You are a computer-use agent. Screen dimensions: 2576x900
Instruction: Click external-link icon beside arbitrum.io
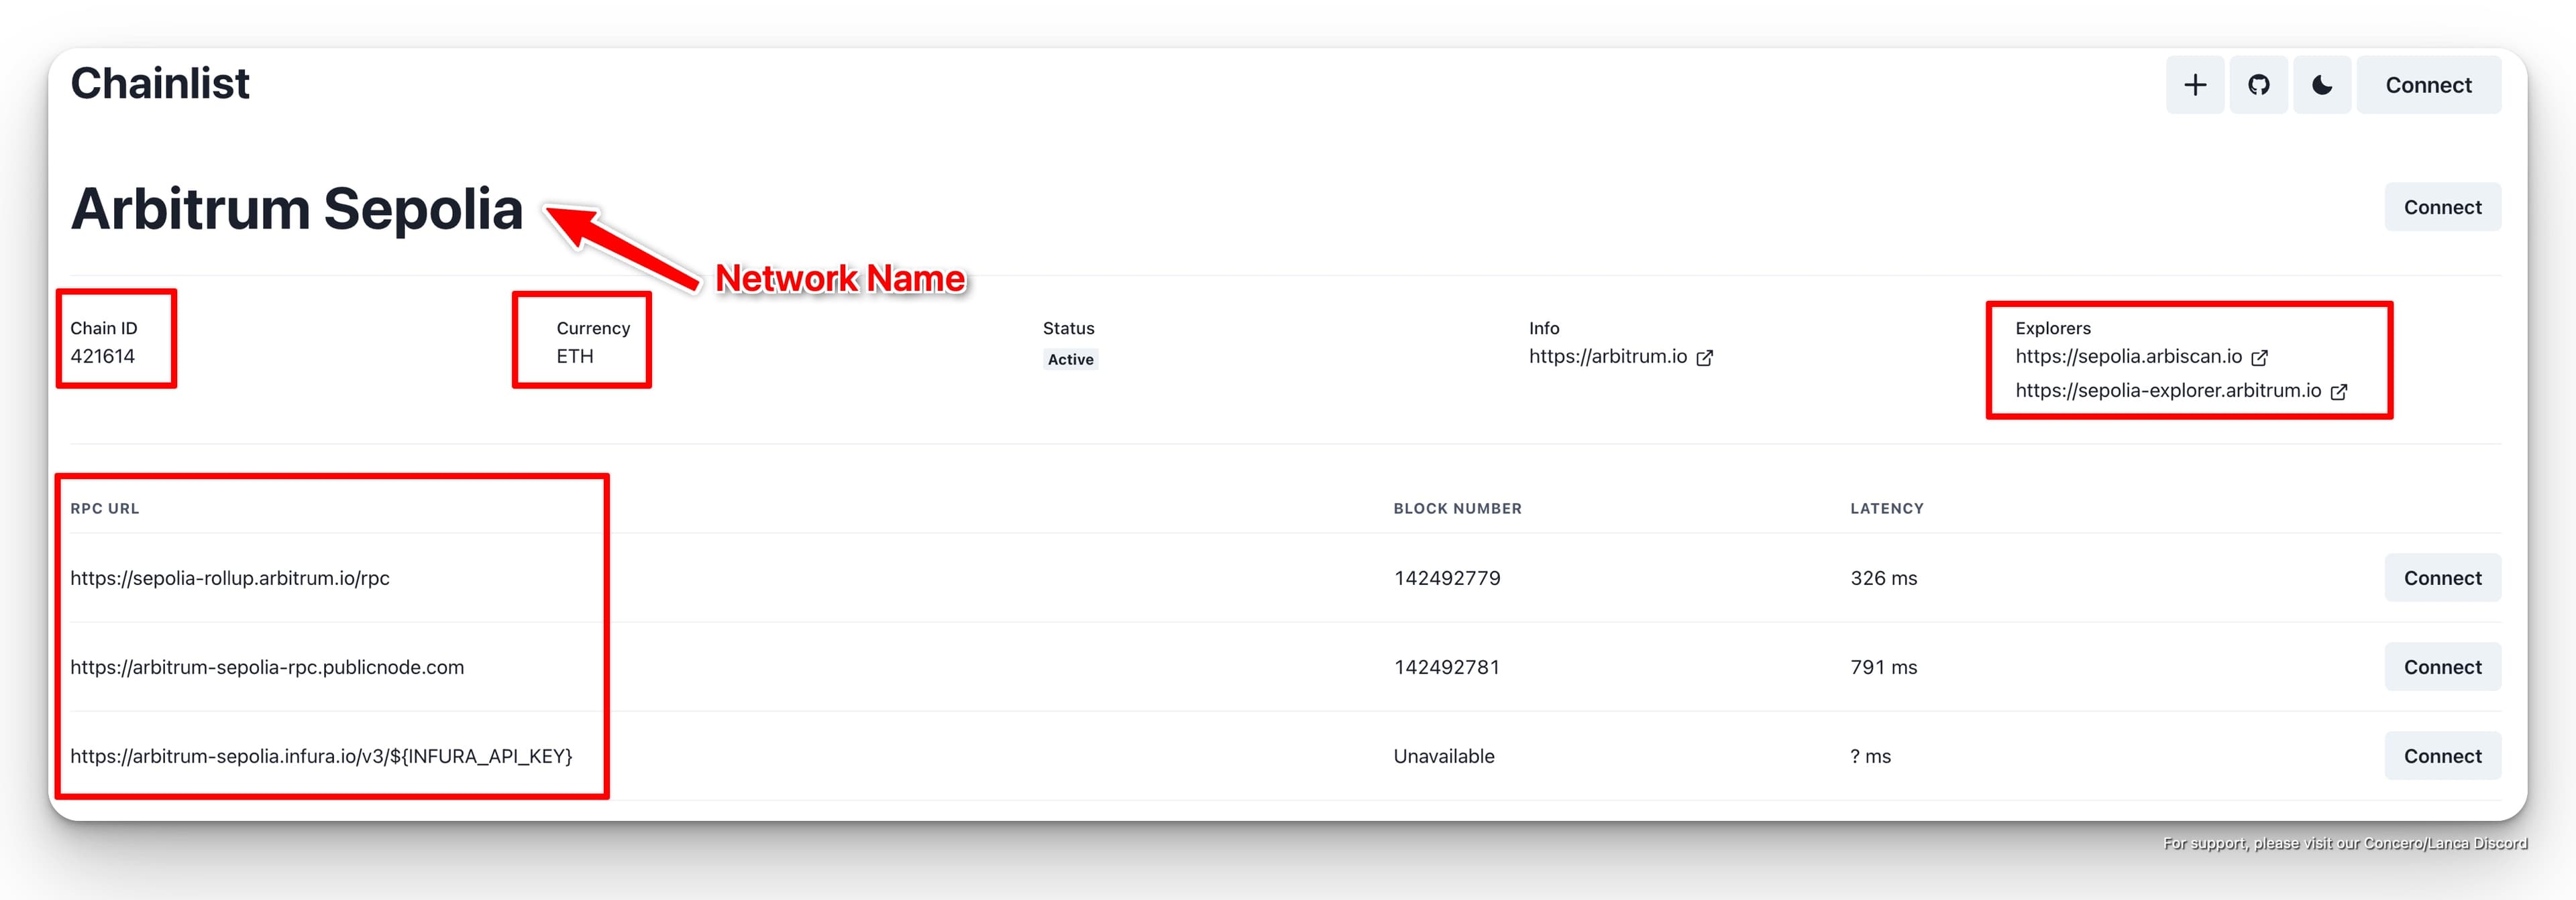(x=1704, y=358)
